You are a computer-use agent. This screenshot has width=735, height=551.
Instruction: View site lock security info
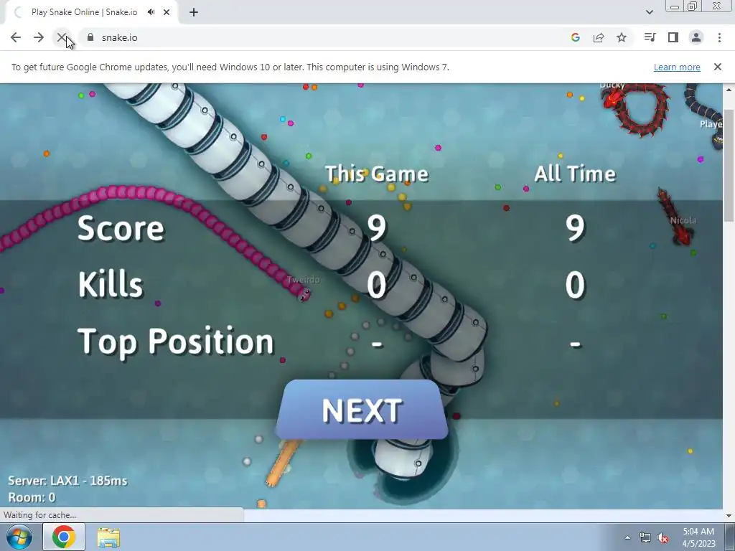[90, 37]
